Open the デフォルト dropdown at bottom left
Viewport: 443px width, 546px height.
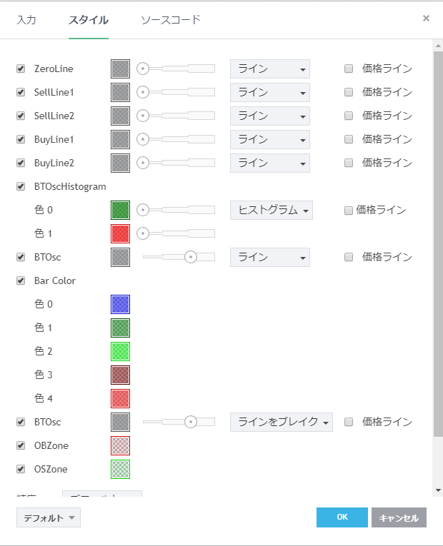click(48, 517)
